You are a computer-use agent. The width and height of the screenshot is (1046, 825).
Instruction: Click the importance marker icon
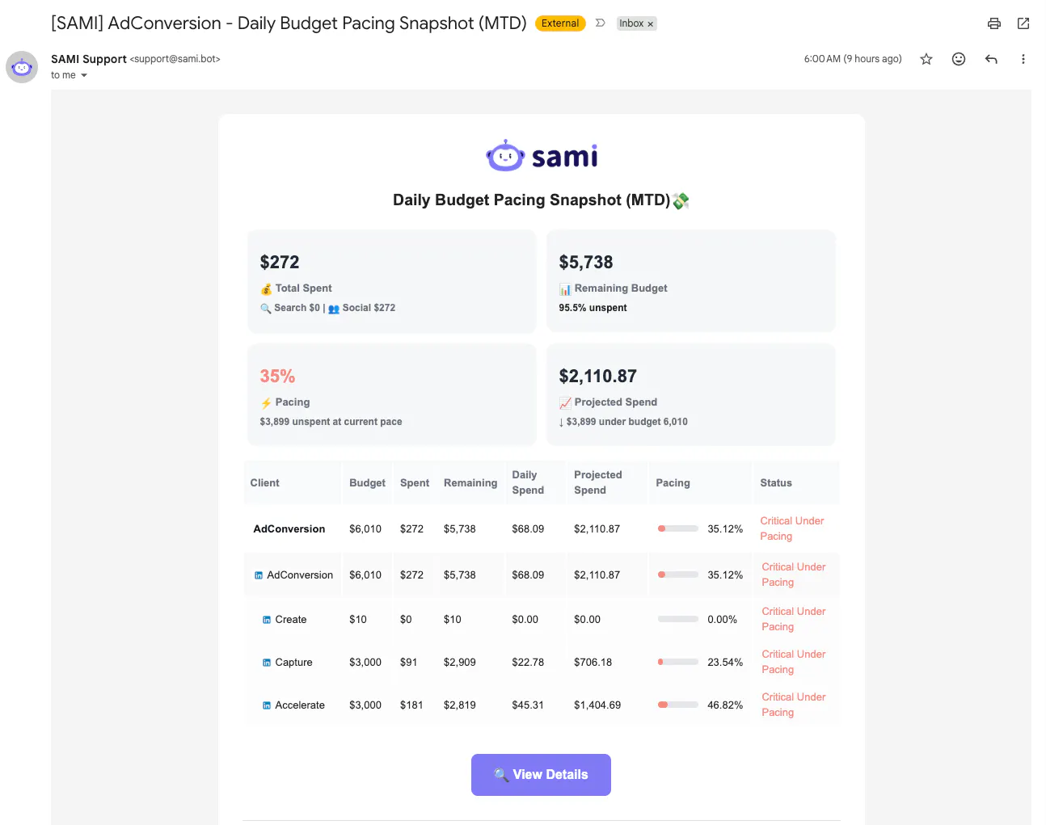600,23
